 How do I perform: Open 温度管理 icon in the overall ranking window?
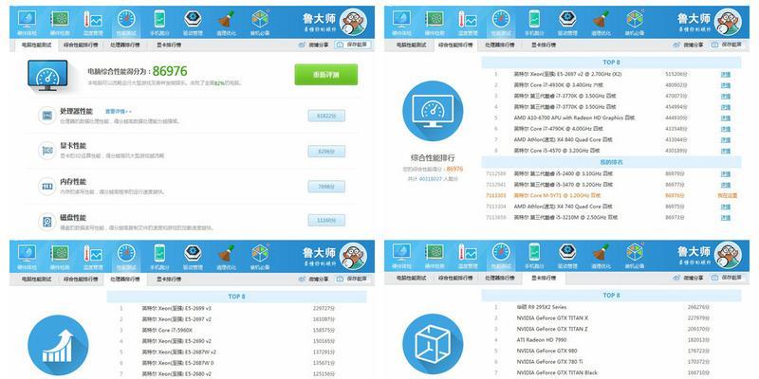click(x=468, y=23)
